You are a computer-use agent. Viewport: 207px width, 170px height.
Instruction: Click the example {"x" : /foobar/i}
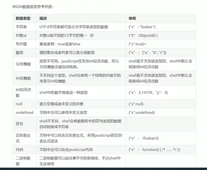[x=144, y=138]
